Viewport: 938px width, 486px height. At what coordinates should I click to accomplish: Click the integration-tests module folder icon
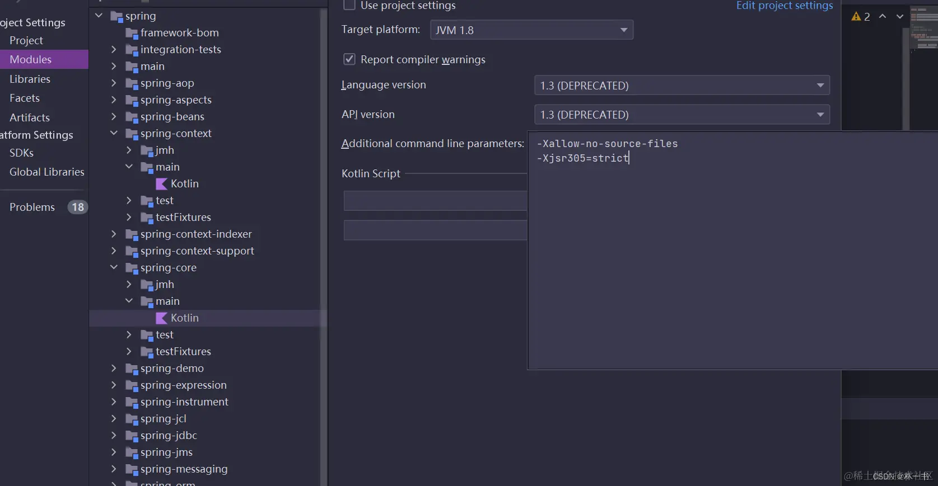132,50
